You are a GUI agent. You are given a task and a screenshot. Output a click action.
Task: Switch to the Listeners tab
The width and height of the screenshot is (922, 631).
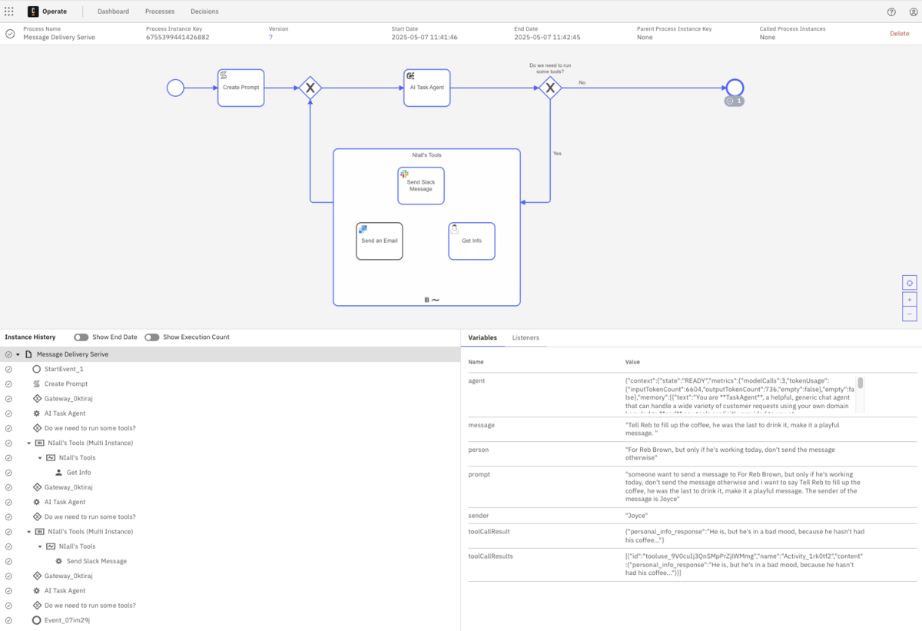pos(526,337)
